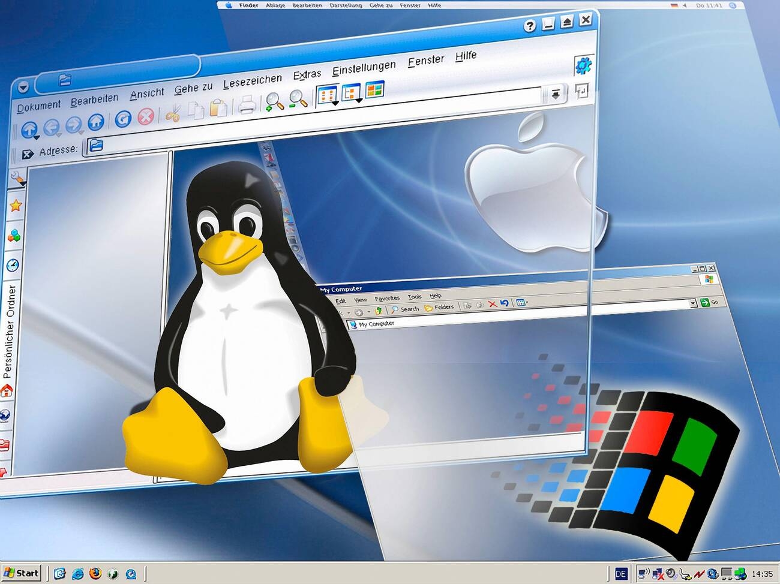Click the Home icon in Konqueror toolbar
The width and height of the screenshot is (780, 584).
[96, 122]
